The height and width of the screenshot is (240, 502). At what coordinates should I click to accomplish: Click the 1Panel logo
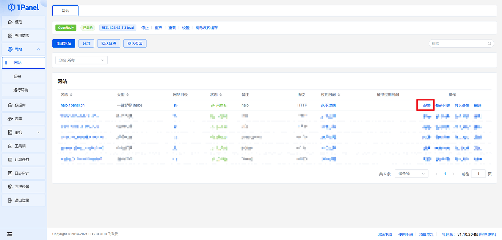[23, 7]
